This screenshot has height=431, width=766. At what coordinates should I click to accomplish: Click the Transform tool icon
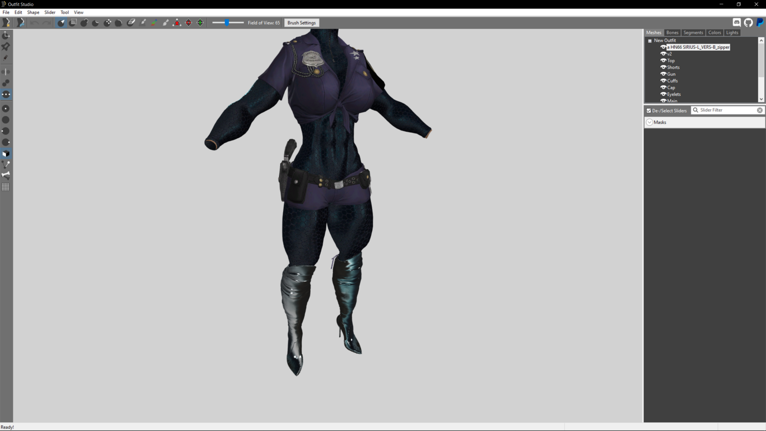pos(6,36)
